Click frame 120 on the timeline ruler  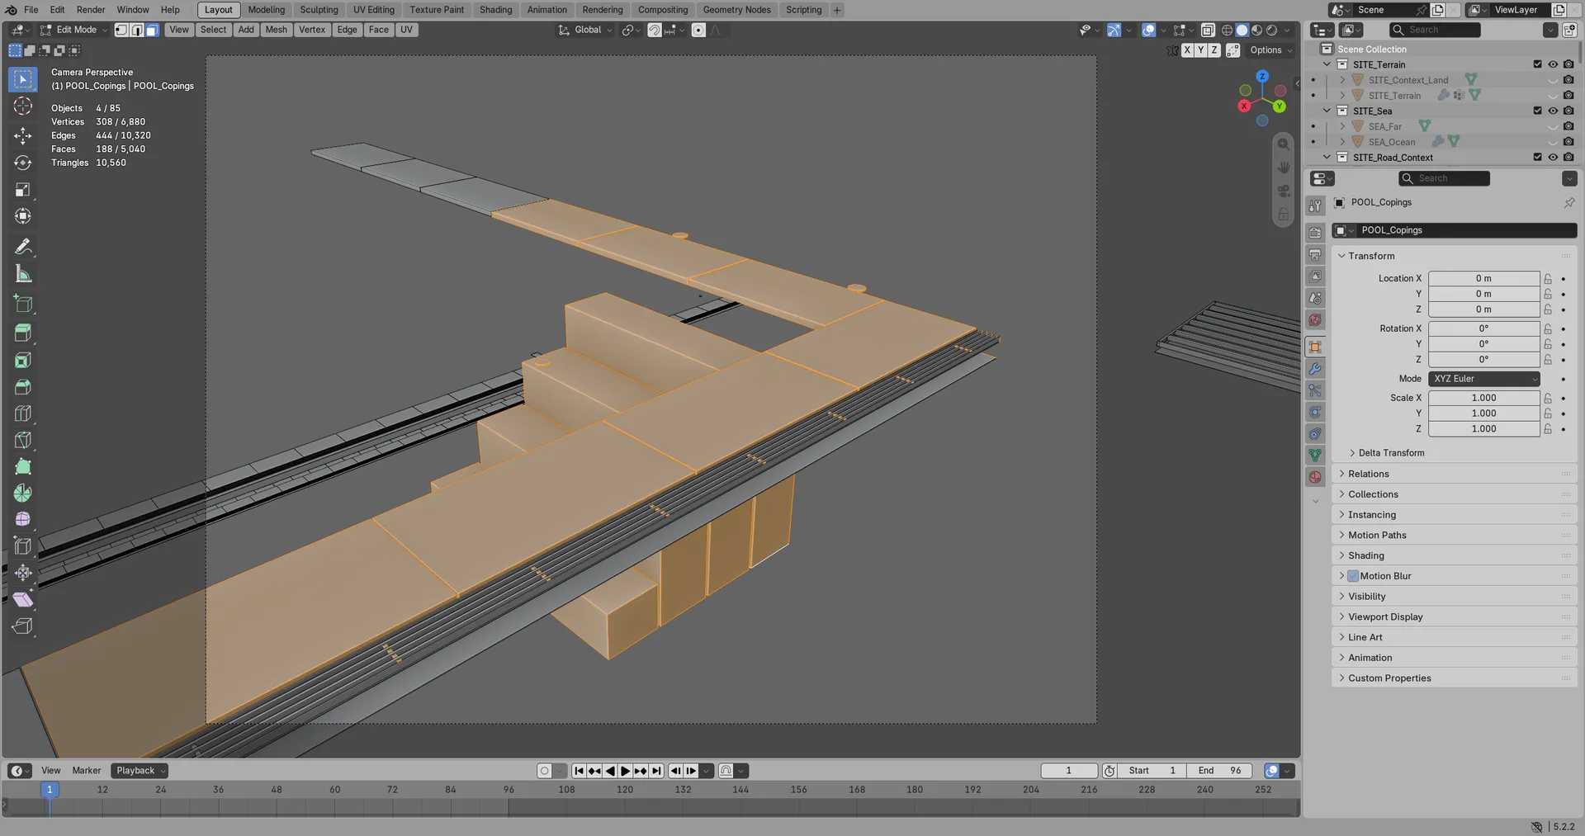tap(625, 790)
